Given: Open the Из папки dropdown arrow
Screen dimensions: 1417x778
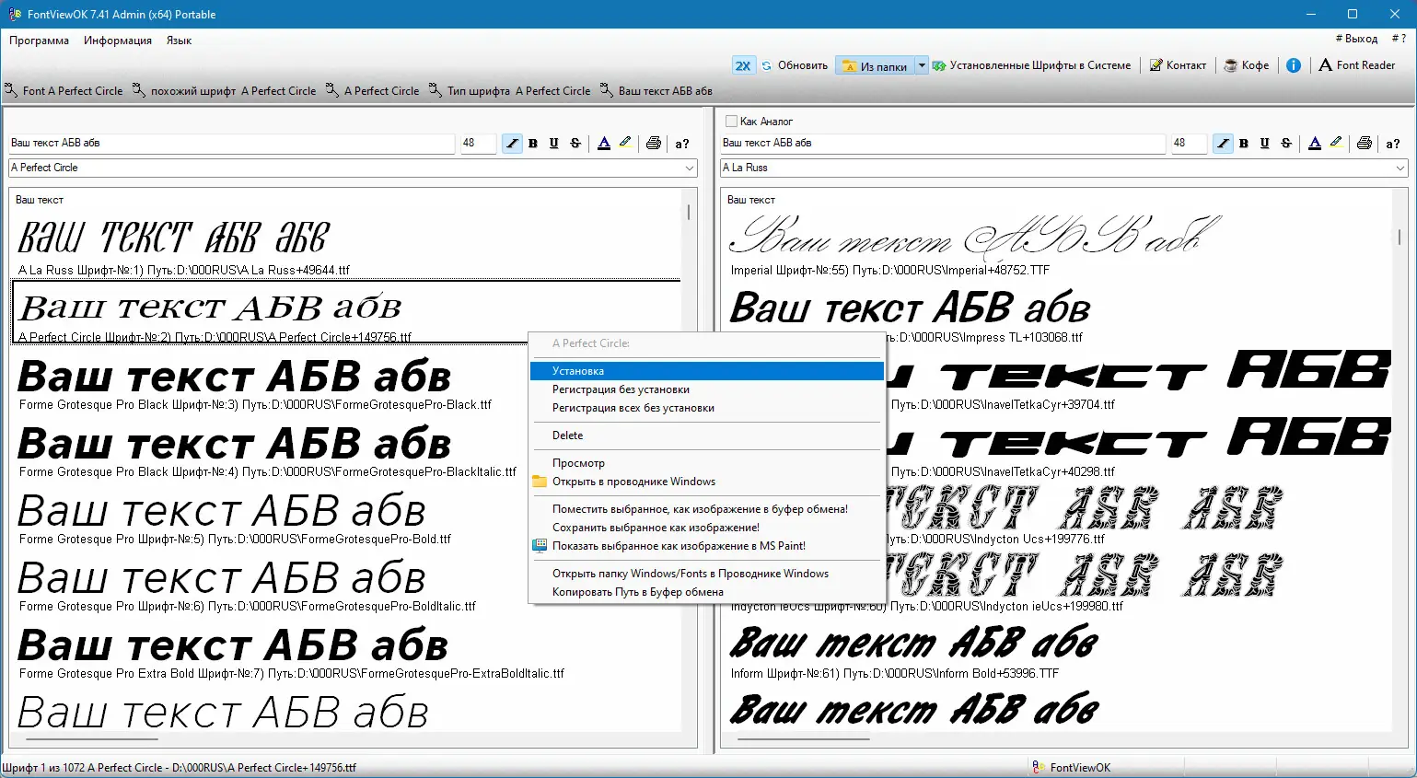Looking at the screenshot, I should tap(922, 65).
